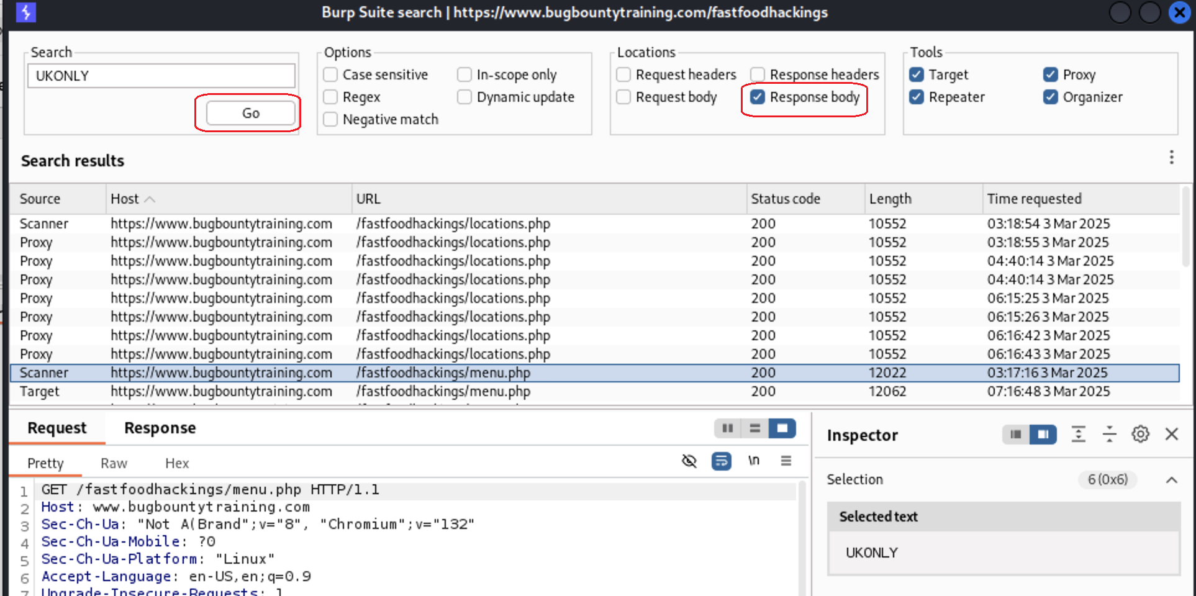Screen dimensions: 1196x596
Task: Collapse the Inspector Selection section chevron
Action: coord(1171,480)
